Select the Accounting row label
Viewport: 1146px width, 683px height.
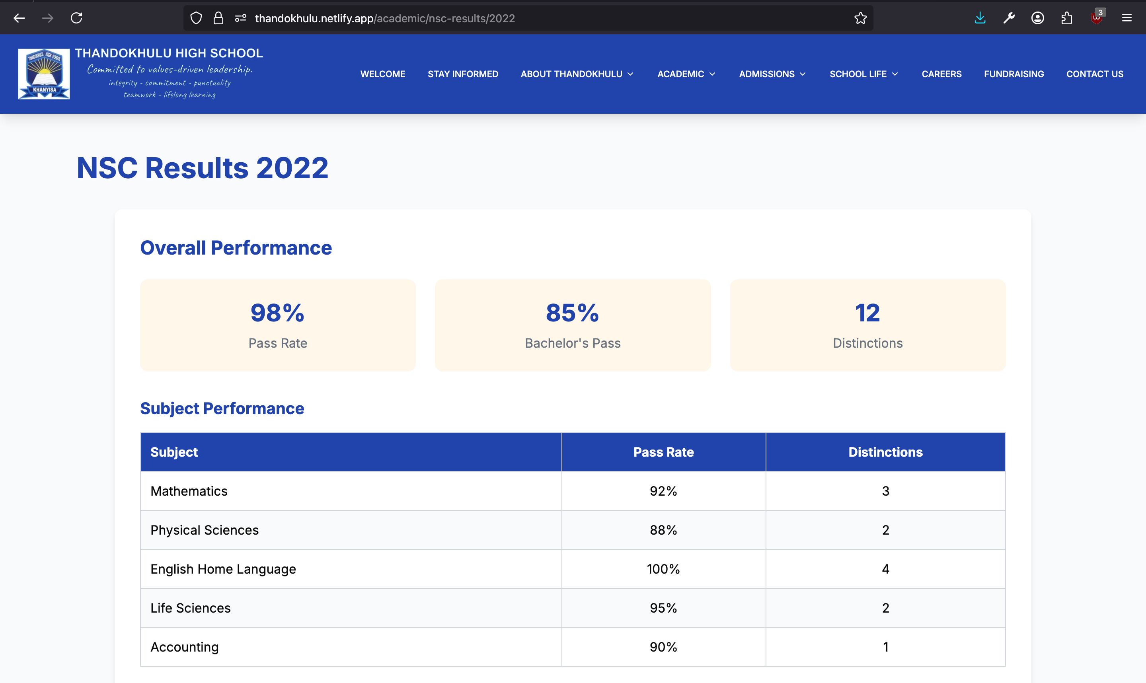tap(184, 647)
